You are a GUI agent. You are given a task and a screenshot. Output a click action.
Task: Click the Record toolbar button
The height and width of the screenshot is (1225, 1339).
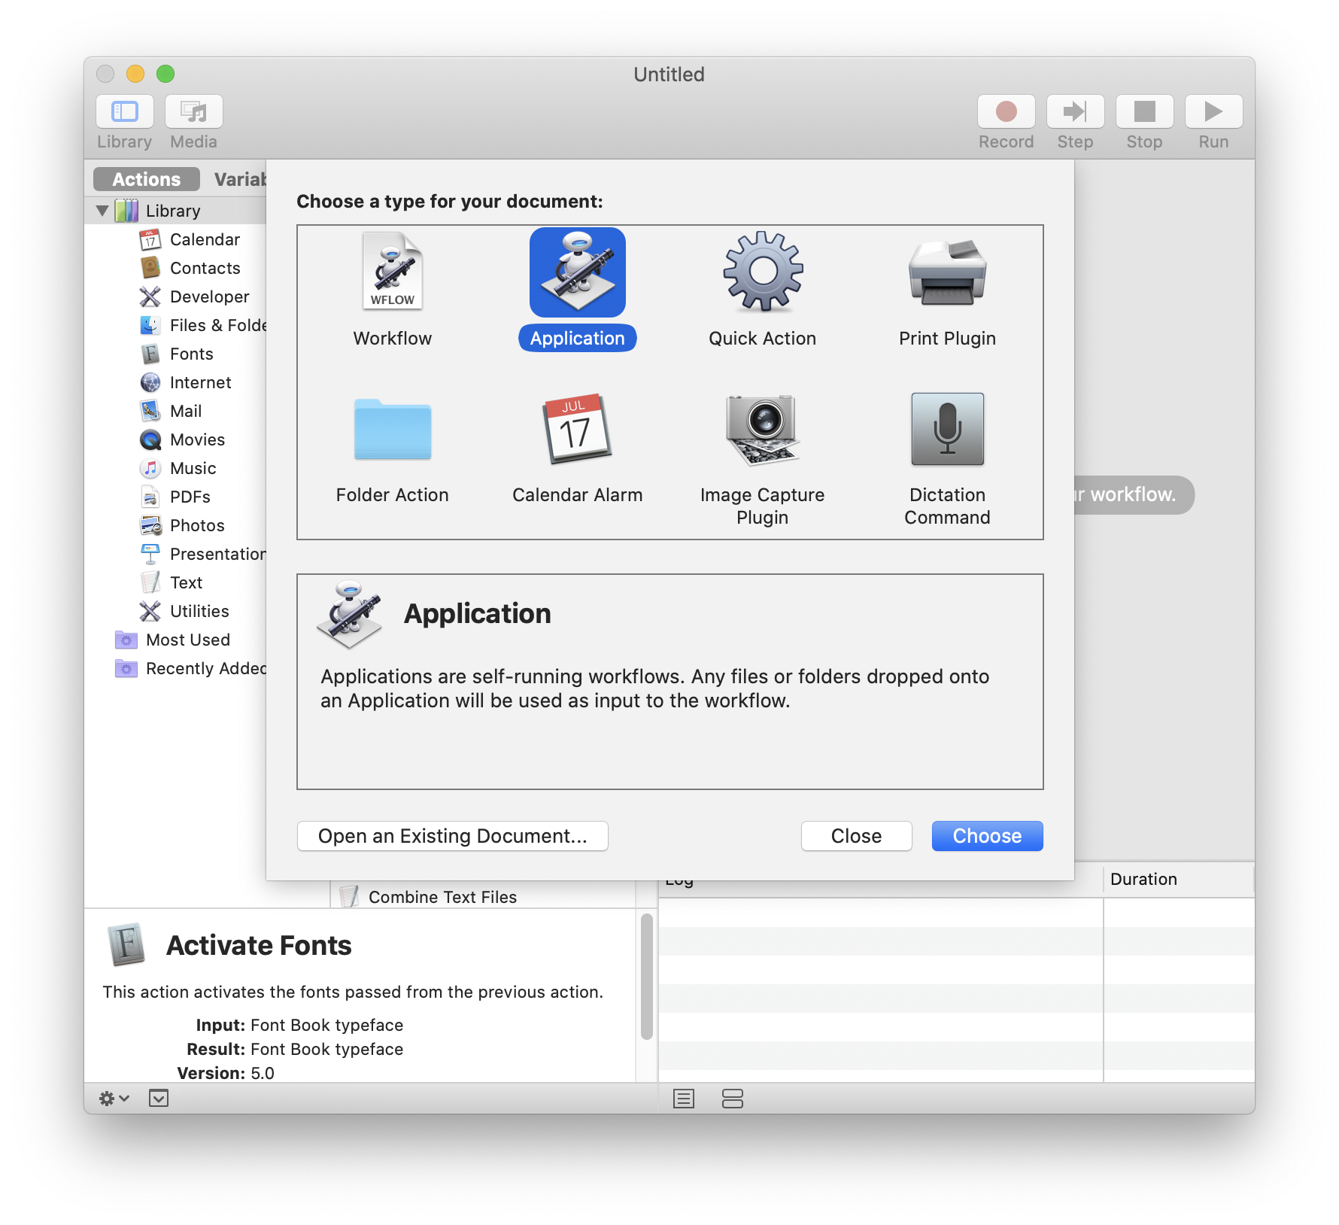click(x=1006, y=111)
